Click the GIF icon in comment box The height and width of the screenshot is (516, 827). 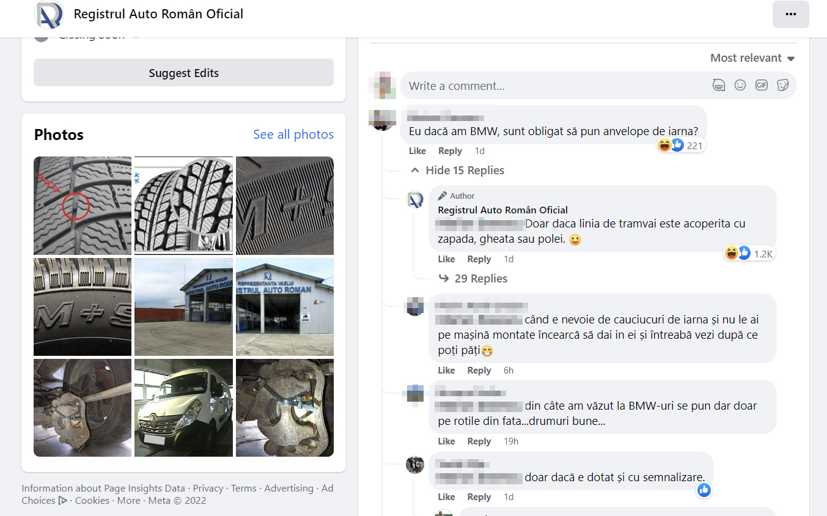coord(762,86)
